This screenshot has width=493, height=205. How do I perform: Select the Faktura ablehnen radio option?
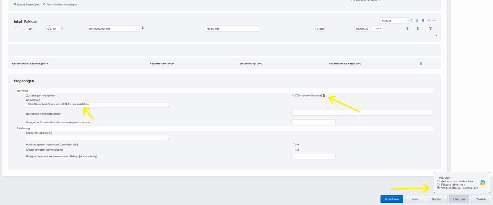pyautogui.click(x=439, y=184)
